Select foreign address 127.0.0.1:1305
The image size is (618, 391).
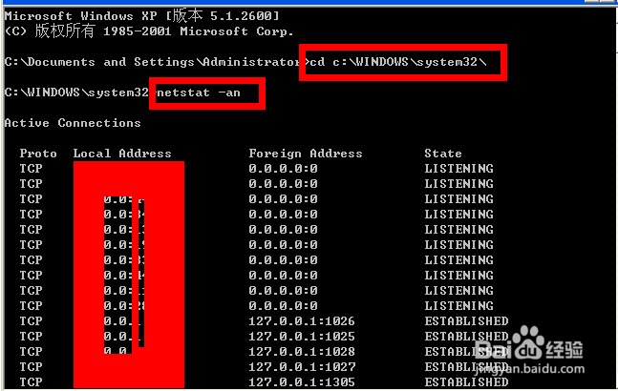pos(302,382)
